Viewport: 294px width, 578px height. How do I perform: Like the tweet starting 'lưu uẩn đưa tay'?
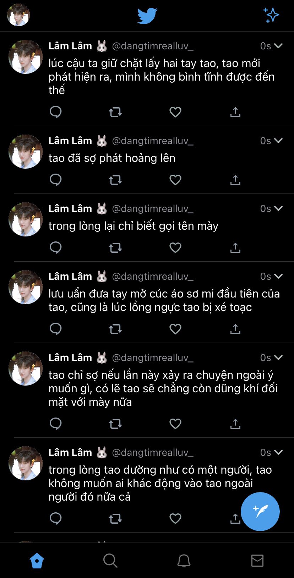pos(175,329)
